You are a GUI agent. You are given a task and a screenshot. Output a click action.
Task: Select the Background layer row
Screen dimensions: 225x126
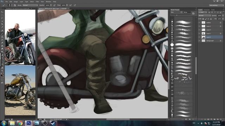[x=211, y=41]
